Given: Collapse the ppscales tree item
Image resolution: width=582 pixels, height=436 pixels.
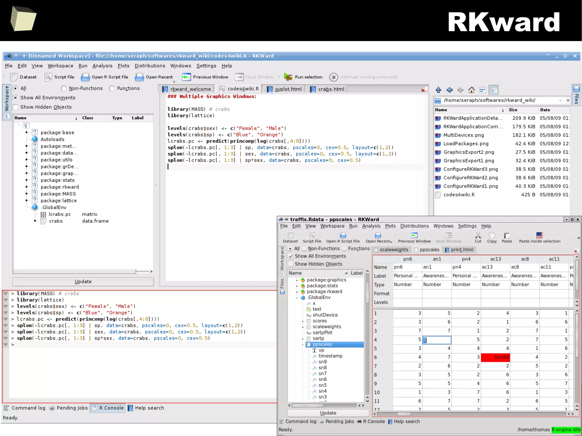Looking at the screenshot, I should click(x=303, y=345).
